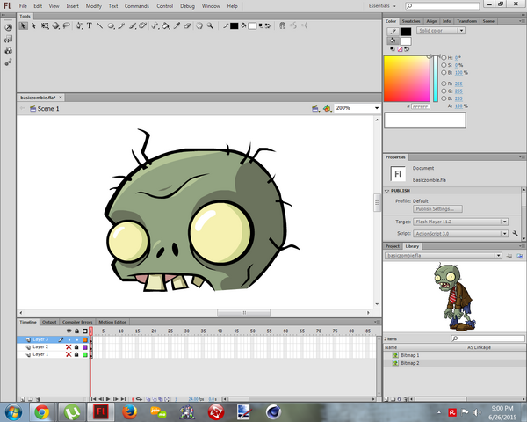Switch to the Motion Editor tab
The width and height of the screenshot is (527, 422).
pos(112,322)
